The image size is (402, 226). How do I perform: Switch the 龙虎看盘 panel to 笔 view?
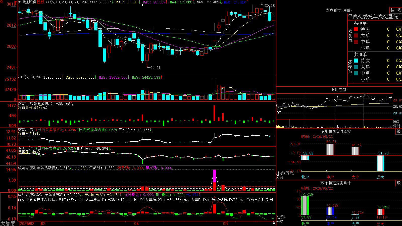(399, 10)
